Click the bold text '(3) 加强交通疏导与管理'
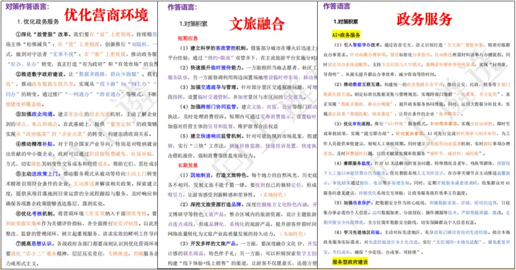The height and width of the screenshot is (270, 516). click(208, 87)
